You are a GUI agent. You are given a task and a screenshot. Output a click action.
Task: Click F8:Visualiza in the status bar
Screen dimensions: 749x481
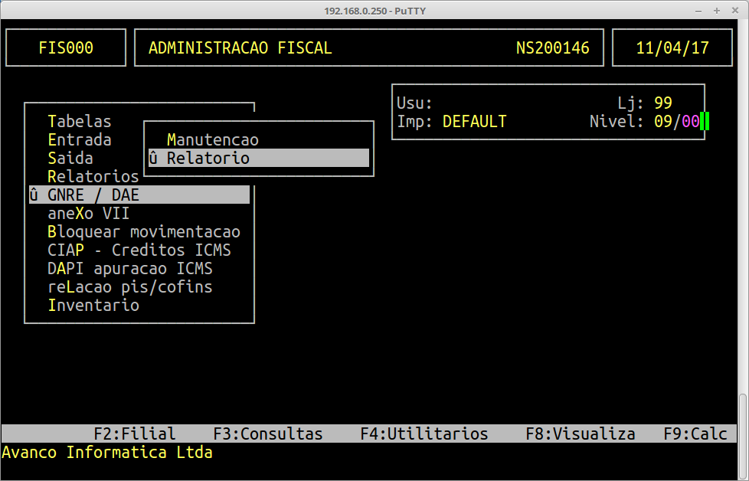[580, 434]
